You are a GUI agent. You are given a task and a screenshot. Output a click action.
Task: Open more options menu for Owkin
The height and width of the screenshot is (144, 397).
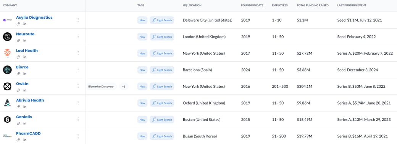tap(78, 86)
